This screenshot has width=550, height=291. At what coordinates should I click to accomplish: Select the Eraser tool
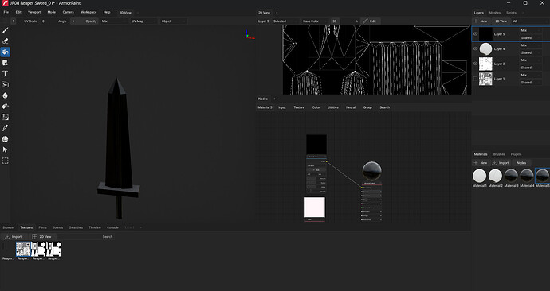click(5, 41)
